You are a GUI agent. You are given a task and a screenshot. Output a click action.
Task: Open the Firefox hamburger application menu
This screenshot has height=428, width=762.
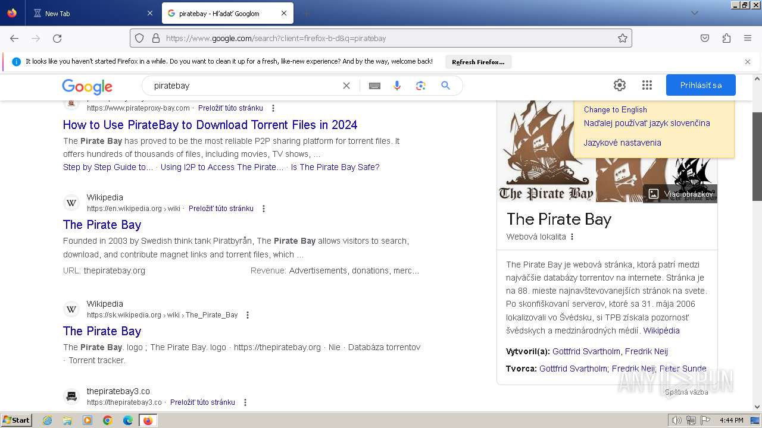pos(748,38)
